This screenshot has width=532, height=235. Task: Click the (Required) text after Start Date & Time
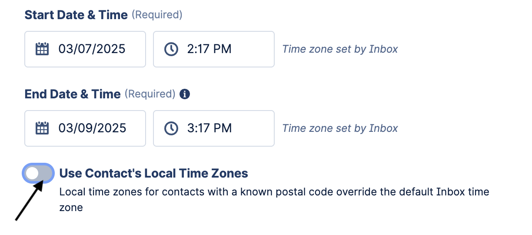coord(157,15)
